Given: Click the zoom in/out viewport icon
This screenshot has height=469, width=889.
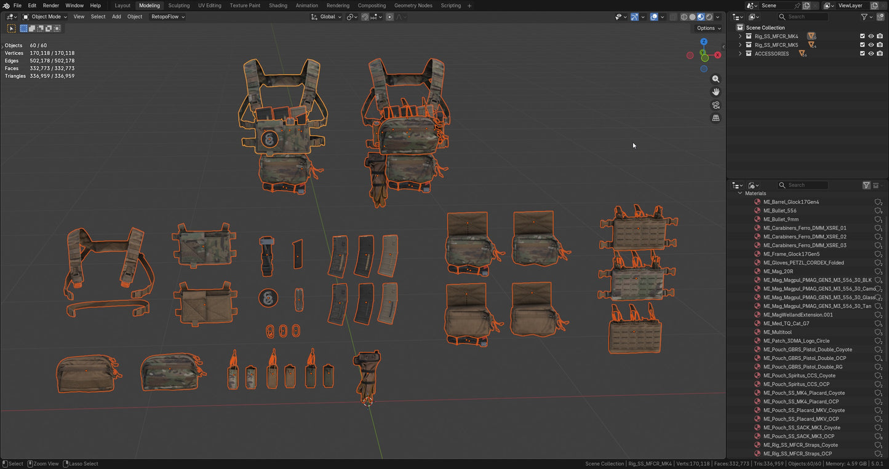Looking at the screenshot, I should point(716,79).
